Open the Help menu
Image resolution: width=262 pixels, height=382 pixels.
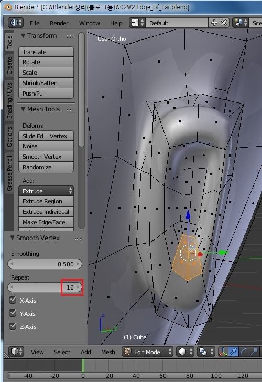116,23
